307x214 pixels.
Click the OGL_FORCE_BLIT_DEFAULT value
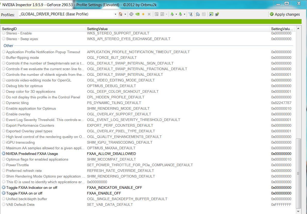pos(112,58)
